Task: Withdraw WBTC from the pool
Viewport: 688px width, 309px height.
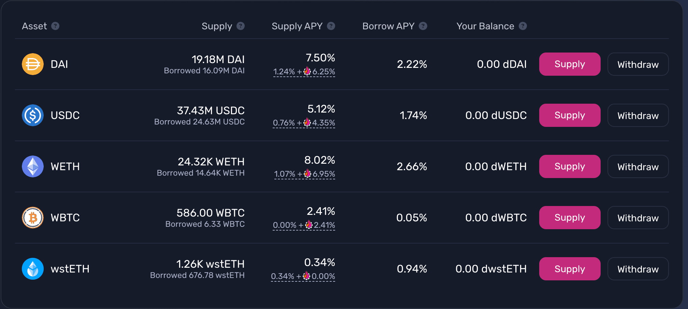Action: pos(638,218)
